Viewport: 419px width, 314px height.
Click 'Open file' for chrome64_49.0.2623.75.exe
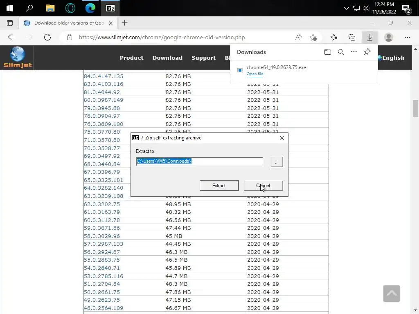(x=255, y=74)
